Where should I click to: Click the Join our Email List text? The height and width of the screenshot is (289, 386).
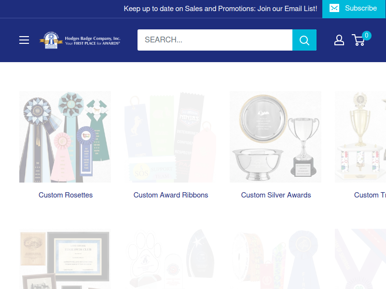pos(287,9)
